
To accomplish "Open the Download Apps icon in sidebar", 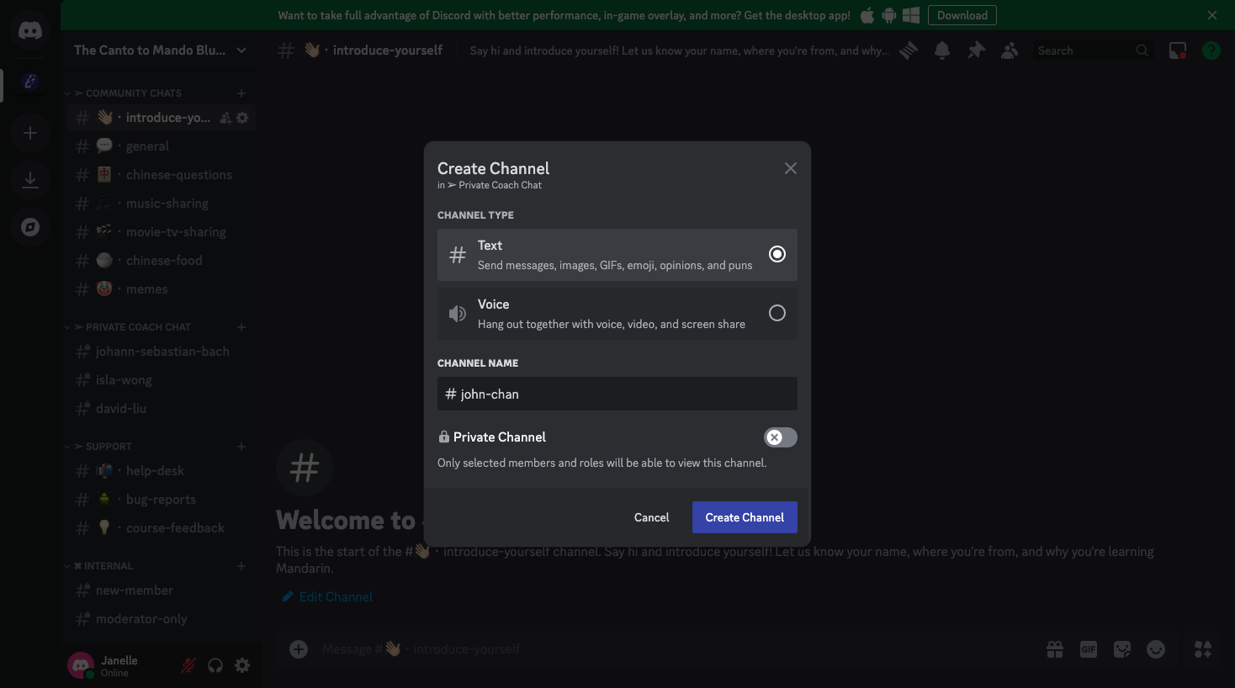I will pos(30,180).
